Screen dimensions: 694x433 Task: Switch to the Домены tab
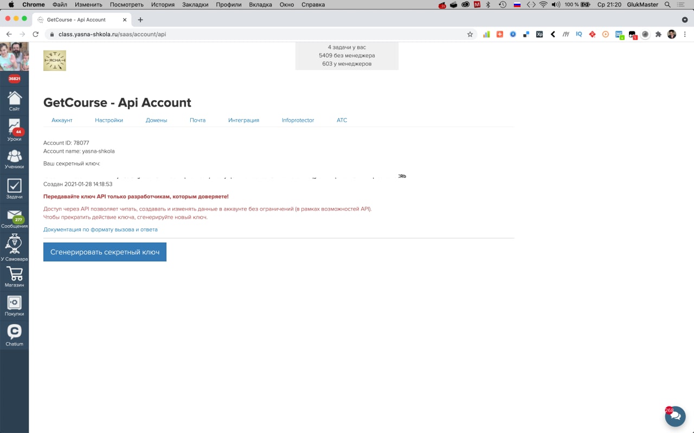point(156,120)
